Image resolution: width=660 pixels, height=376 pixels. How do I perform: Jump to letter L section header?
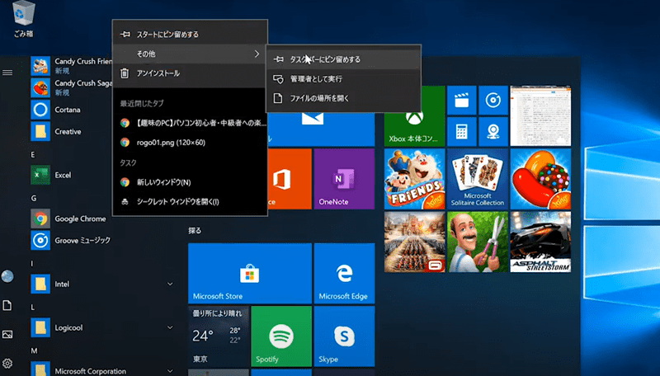pyautogui.click(x=32, y=307)
